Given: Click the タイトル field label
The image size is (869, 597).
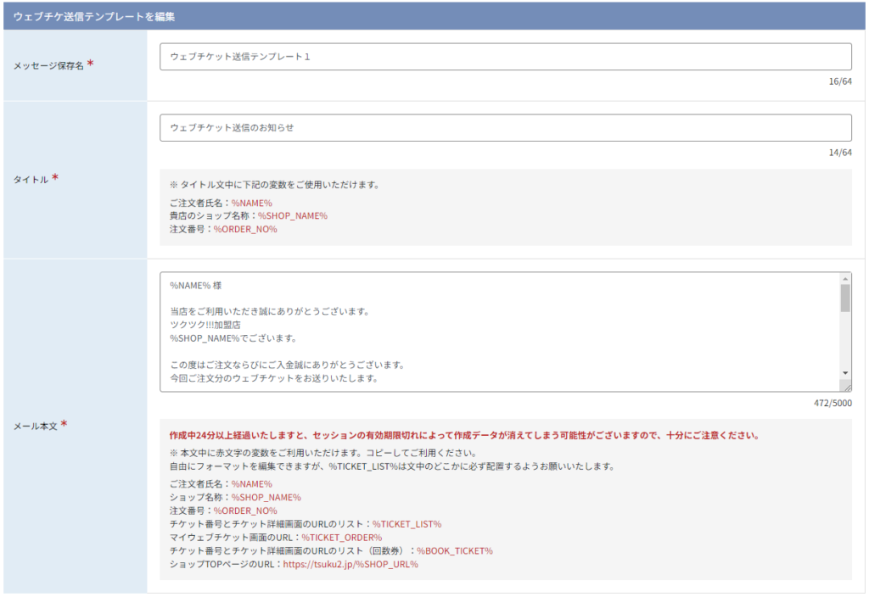Looking at the screenshot, I should coord(31,180).
